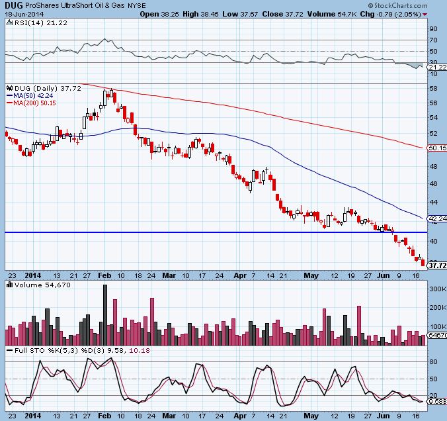Click the 44 price axis label
The height and width of the screenshot is (421, 447).
433,202
